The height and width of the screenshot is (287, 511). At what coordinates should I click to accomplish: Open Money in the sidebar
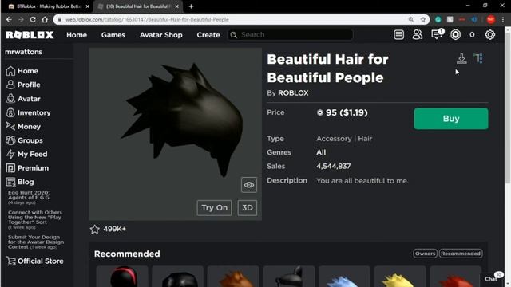pyautogui.click(x=23, y=127)
